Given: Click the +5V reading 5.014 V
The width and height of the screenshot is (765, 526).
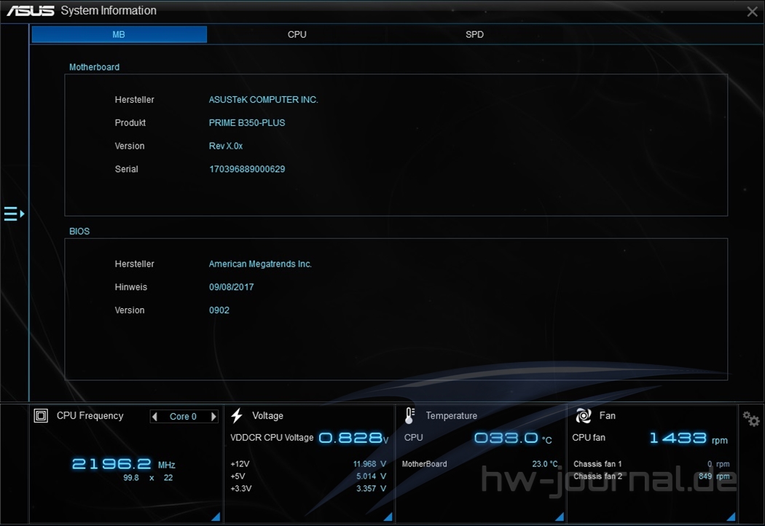Looking at the screenshot, I should click(x=371, y=476).
